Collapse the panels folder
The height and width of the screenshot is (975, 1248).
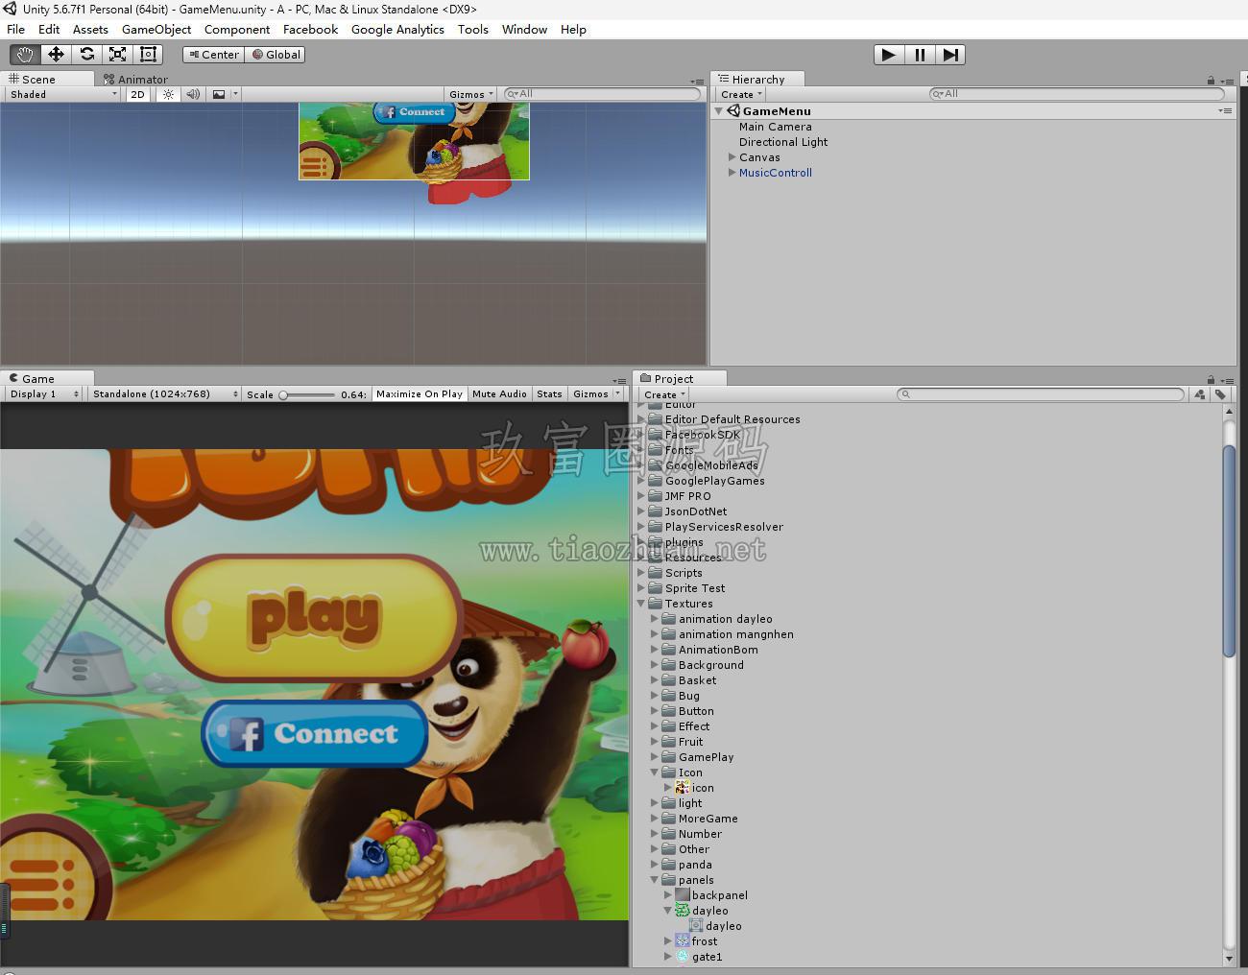pyautogui.click(x=655, y=880)
